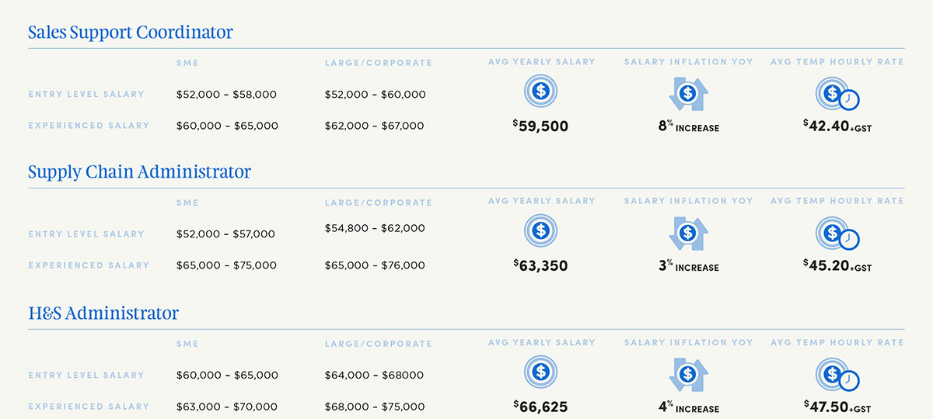Click the $63,000 – $70,000 experienced SME range
Image resolution: width=933 pixels, height=419 pixels.
click(226, 407)
